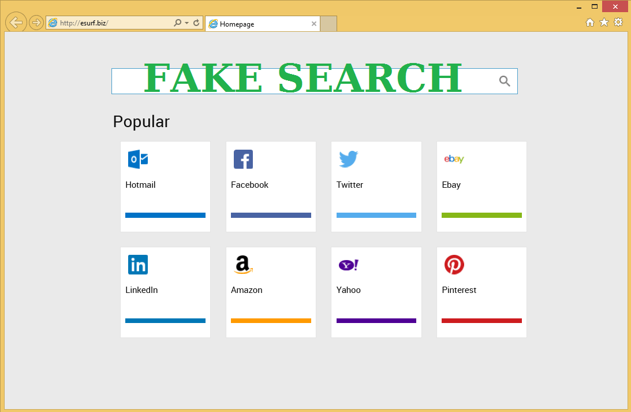The width and height of the screenshot is (631, 412).
Task: Click the Pinterest logo icon
Action: pos(454,265)
